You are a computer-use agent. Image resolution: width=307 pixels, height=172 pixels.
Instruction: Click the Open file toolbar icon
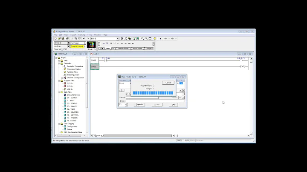(x=59, y=38)
